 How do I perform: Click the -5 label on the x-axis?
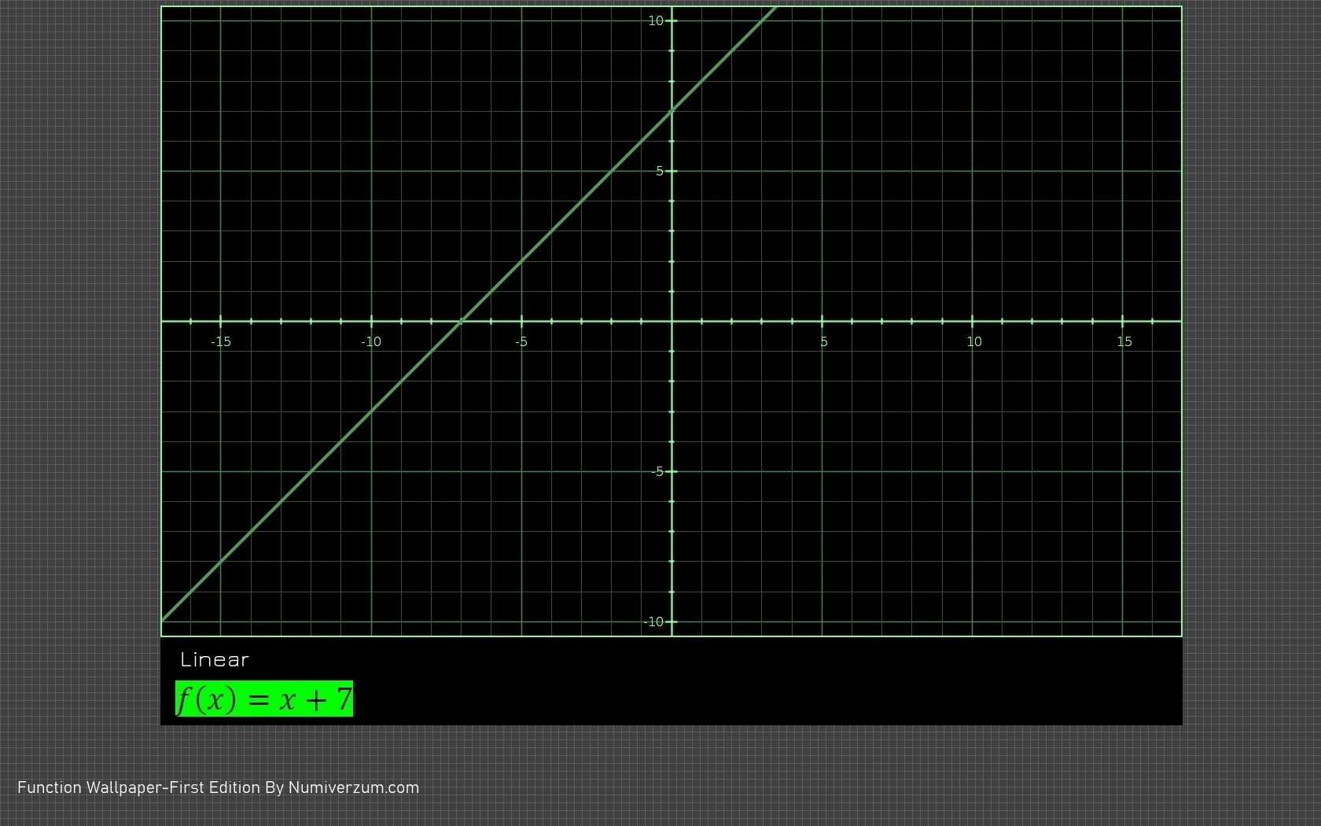521,341
